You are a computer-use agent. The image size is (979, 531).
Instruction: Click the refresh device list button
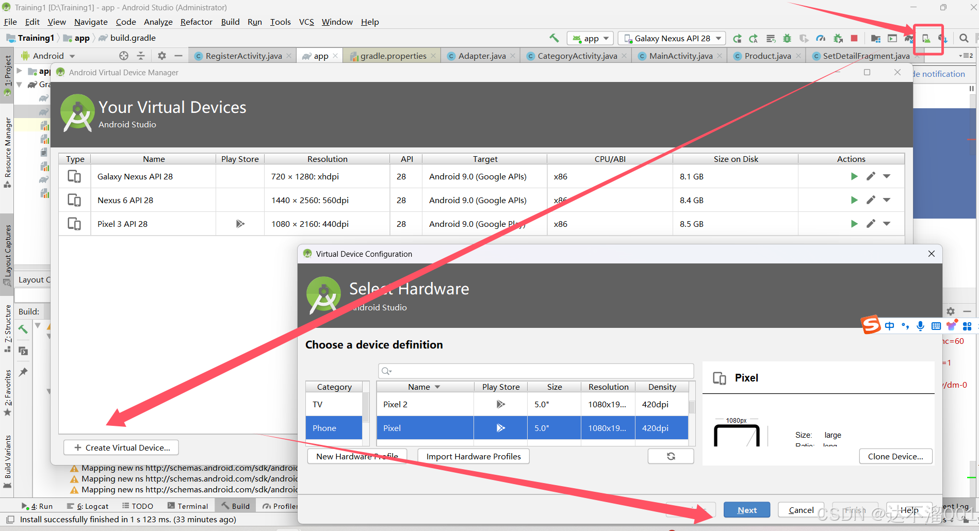(671, 456)
